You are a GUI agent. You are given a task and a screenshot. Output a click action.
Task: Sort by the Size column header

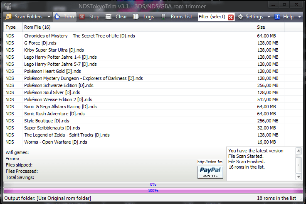(x=269, y=27)
